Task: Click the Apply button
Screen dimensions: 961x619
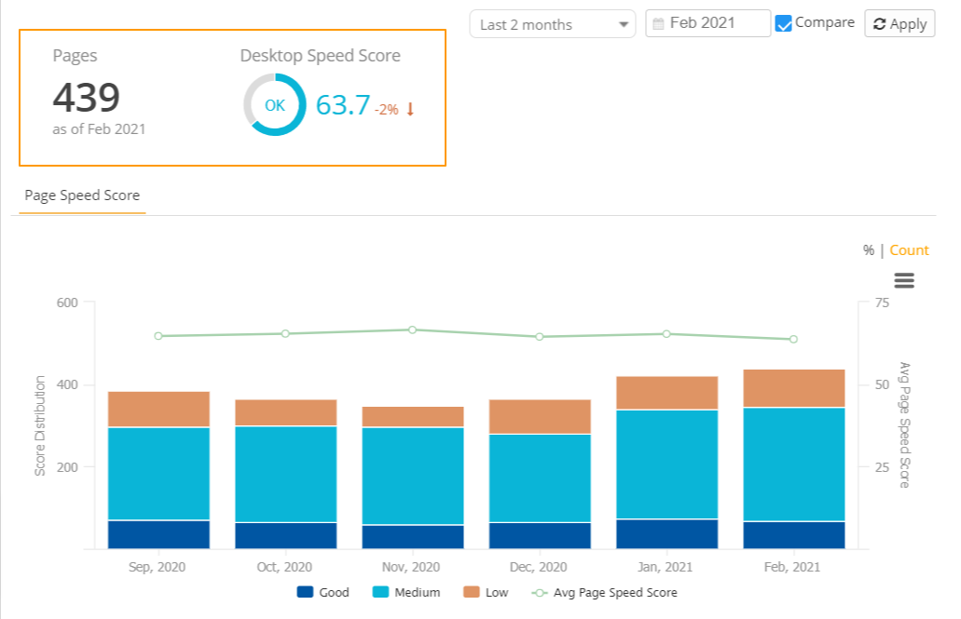Action: tap(899, 23)
